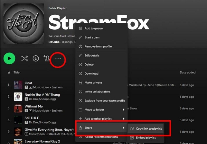Click Give Me Everything album art thumbnail
Image resolution: width=207 pixels, height=144 pixels.
18,132
